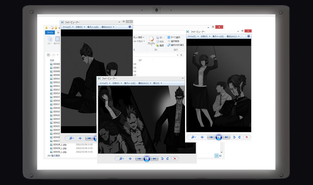The width and height of the screenshot is (313, 185).
Task: Click the red delete X in the front Photo Viewer
Action: point(175,159)
